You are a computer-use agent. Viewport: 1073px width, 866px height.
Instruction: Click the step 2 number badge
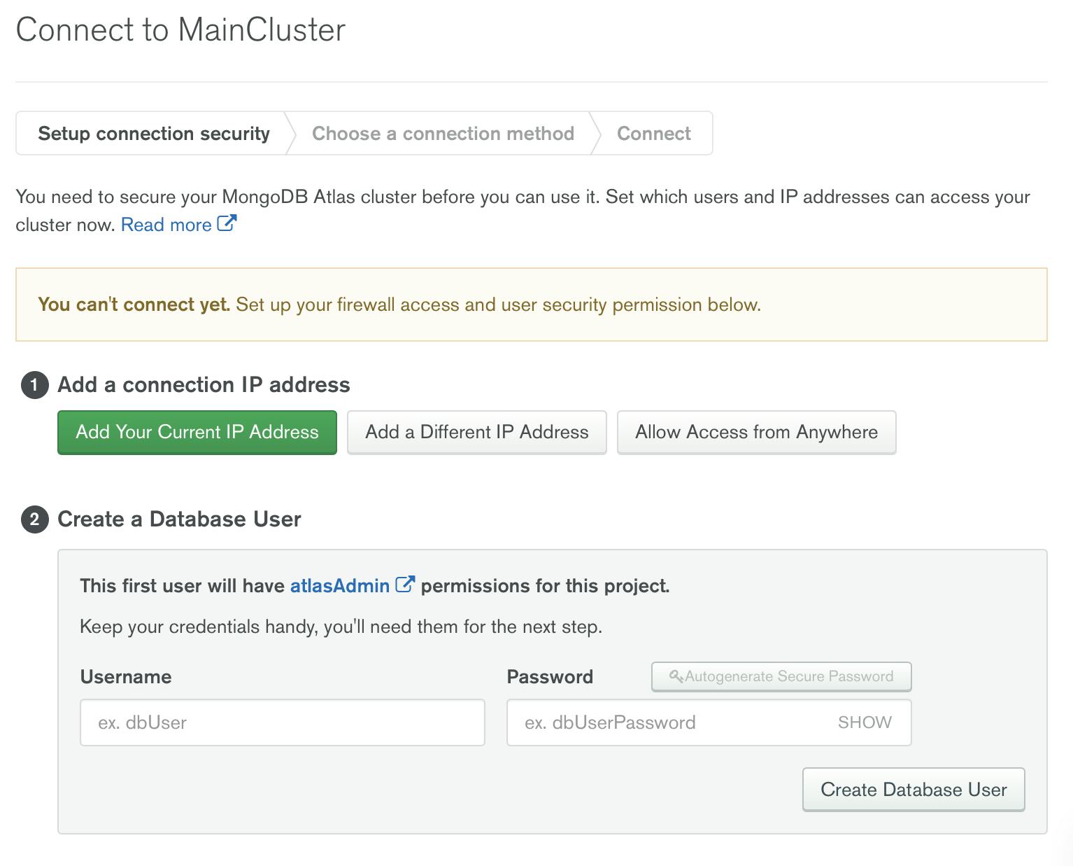(34, 519)
